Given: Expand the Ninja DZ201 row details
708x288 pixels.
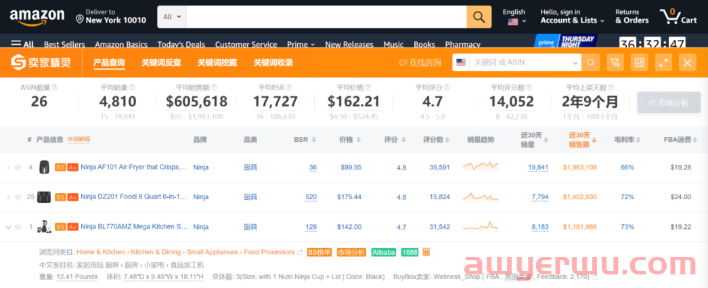Looking at the screenshot, I should pyautogui.click(x=7, y=198).
